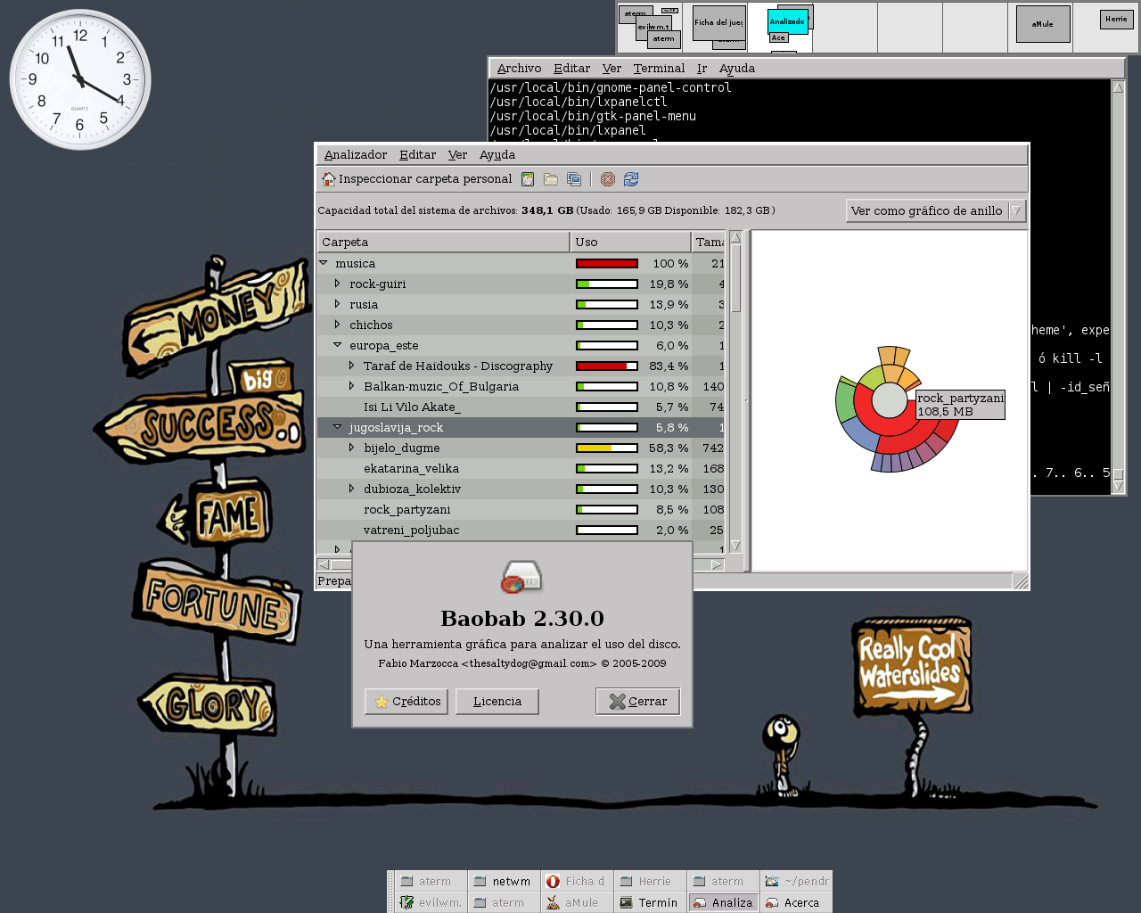Open the Créditos button in the About dialog
The width and height of the screenshot is (1141, 913).
(x=406, y=702)
